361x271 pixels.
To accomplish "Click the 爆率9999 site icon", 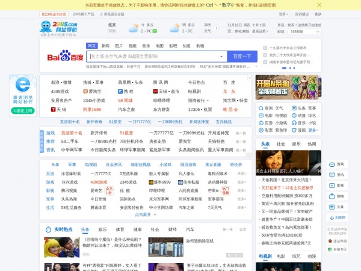I will tap(151, 182).
